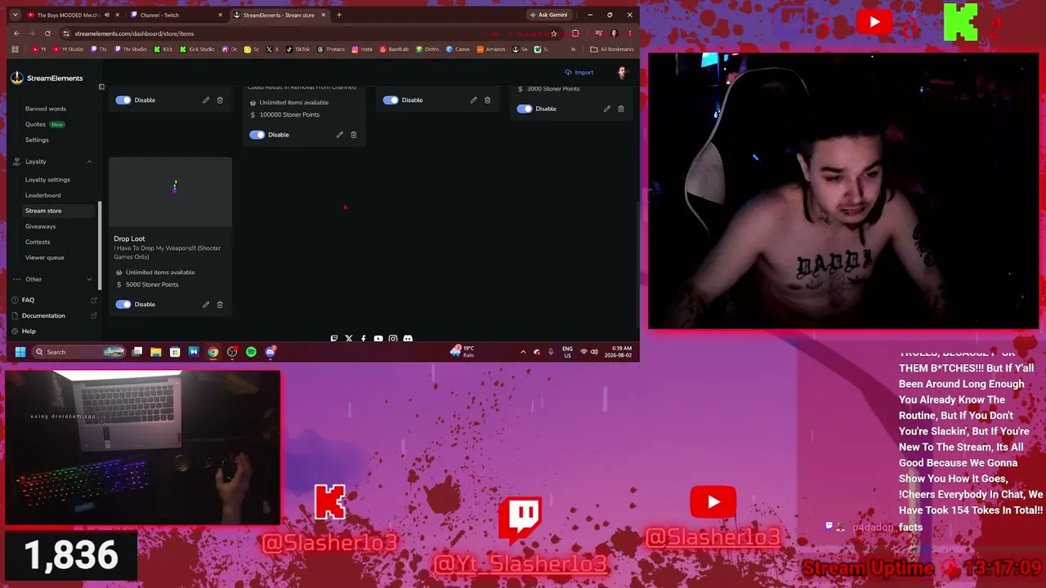Open the Discord footer social icon
This screenshot has width=1046, height=588.
[x=408, y=339]
